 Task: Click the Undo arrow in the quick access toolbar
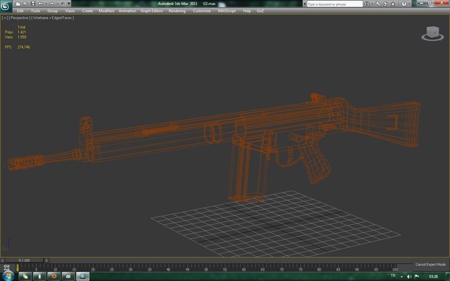pyautogui.click(x=40, y=4)
